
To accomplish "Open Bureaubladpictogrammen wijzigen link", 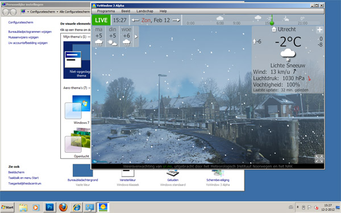I will coord(30,32).
